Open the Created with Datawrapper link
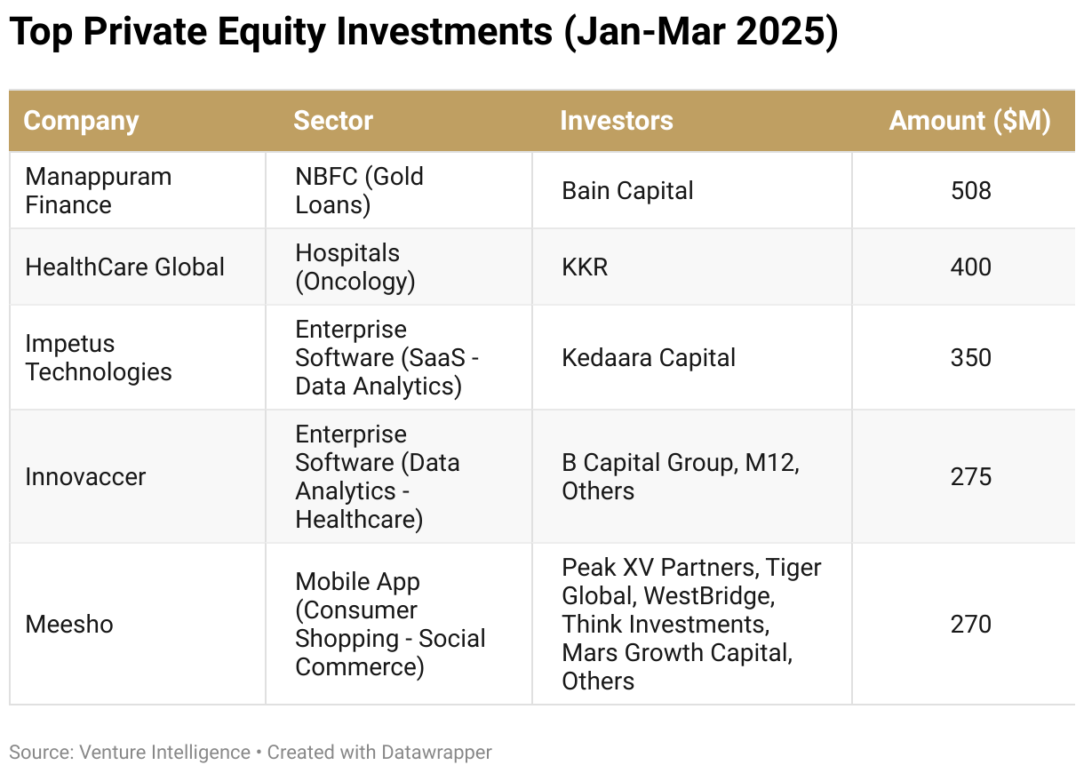The height and width of the screenshot is (773, 1084). (379, 752)
